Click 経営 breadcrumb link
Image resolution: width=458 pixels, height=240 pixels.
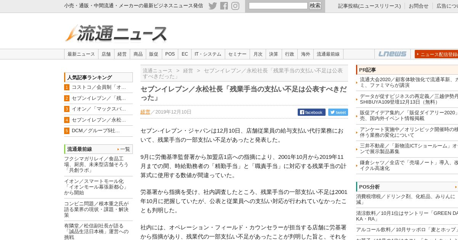tap(188, 71)
